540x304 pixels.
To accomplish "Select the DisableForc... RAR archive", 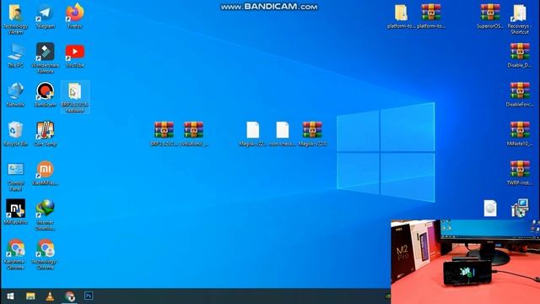I will tap(520, 95).
